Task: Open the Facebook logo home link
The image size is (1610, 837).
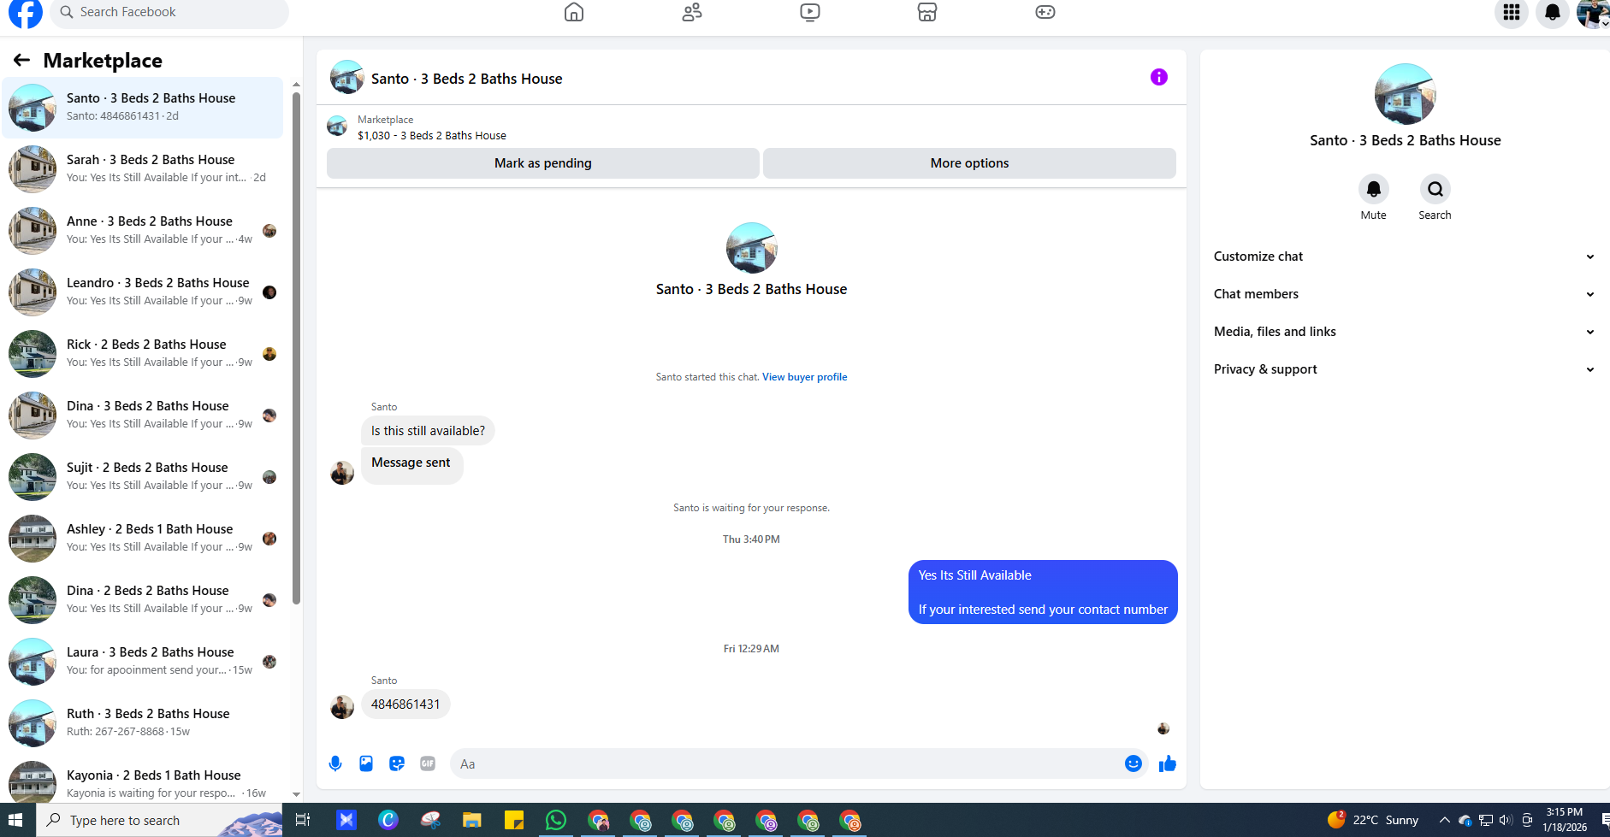Action: (26, 13)
